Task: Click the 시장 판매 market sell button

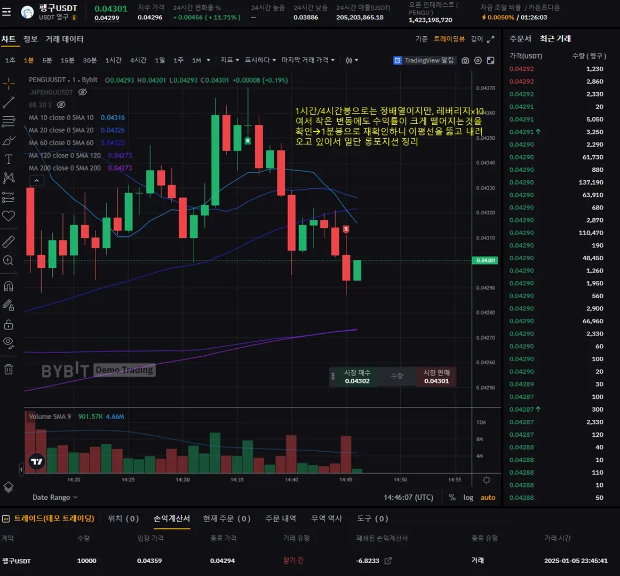Action: coord(436,377)
